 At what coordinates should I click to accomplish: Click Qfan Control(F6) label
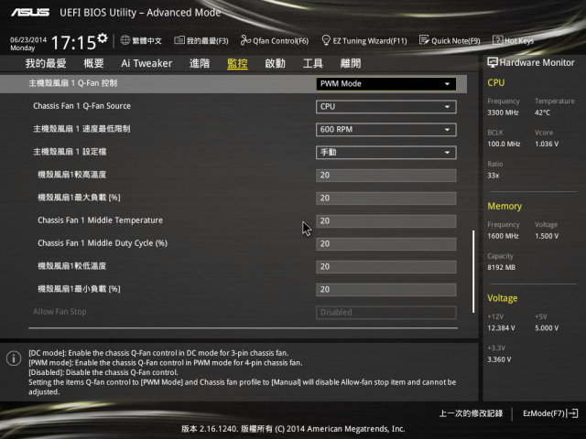tap(281, 40)
